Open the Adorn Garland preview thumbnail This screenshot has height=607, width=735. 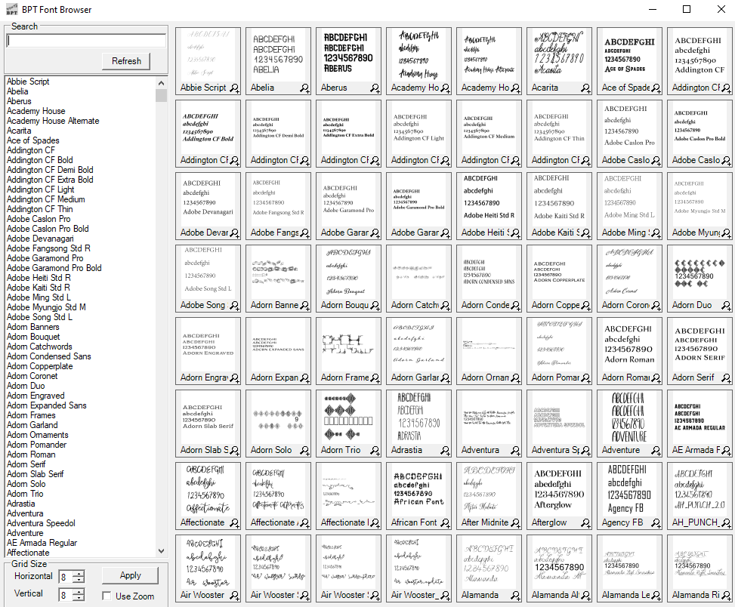pos(418,344)
